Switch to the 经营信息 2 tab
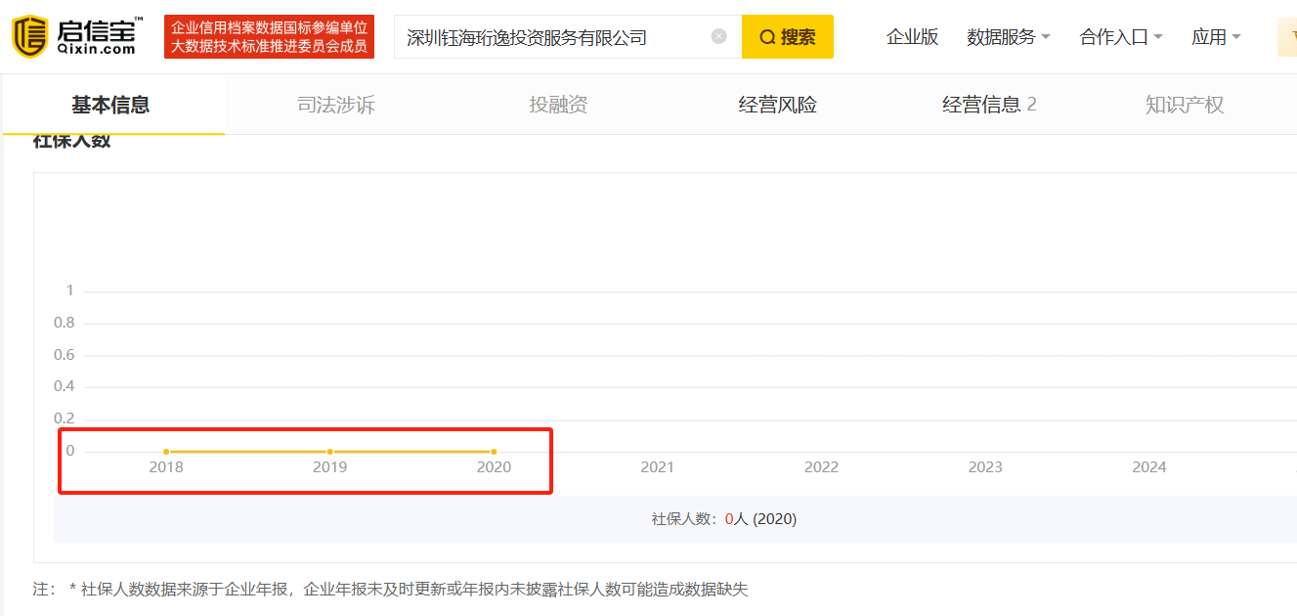1297x616 pixels. click(x=989, y=105)
